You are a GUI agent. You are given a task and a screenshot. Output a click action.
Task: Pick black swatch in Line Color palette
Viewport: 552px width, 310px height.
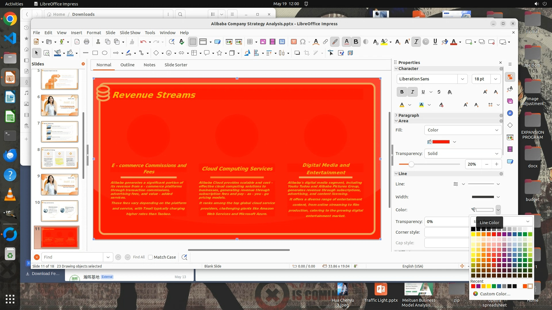473,229
